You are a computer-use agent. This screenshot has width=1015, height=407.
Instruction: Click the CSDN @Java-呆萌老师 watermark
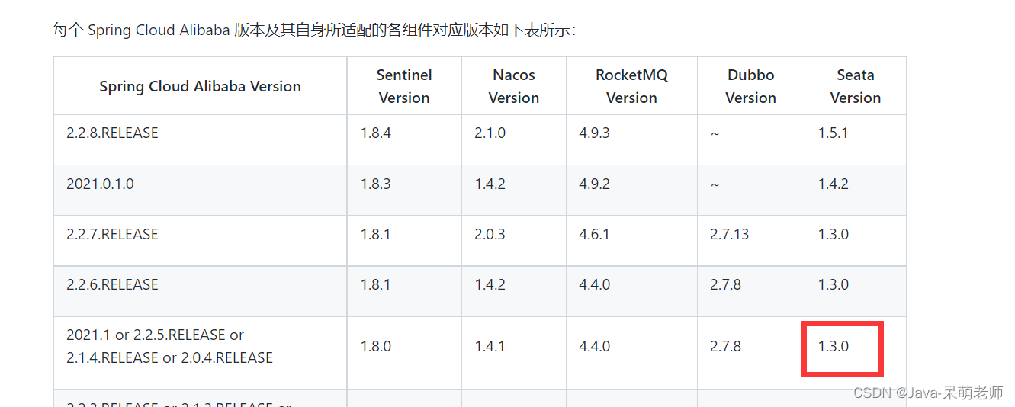tap(928, 393)
